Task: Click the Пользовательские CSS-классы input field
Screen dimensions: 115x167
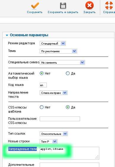Action: (60, 119)
